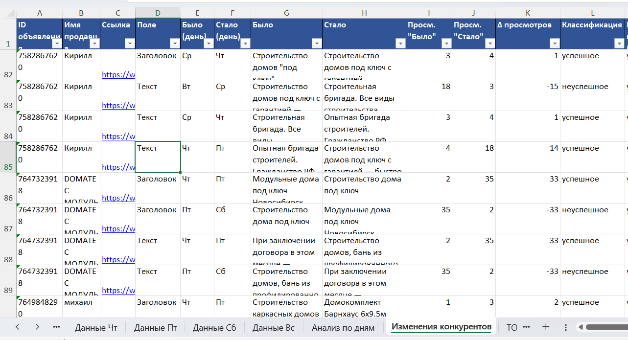Open the Данные Вс sheet tab

273,327
